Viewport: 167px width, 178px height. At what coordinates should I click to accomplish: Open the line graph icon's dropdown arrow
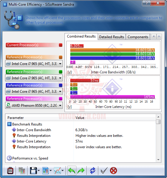[62, 170]
